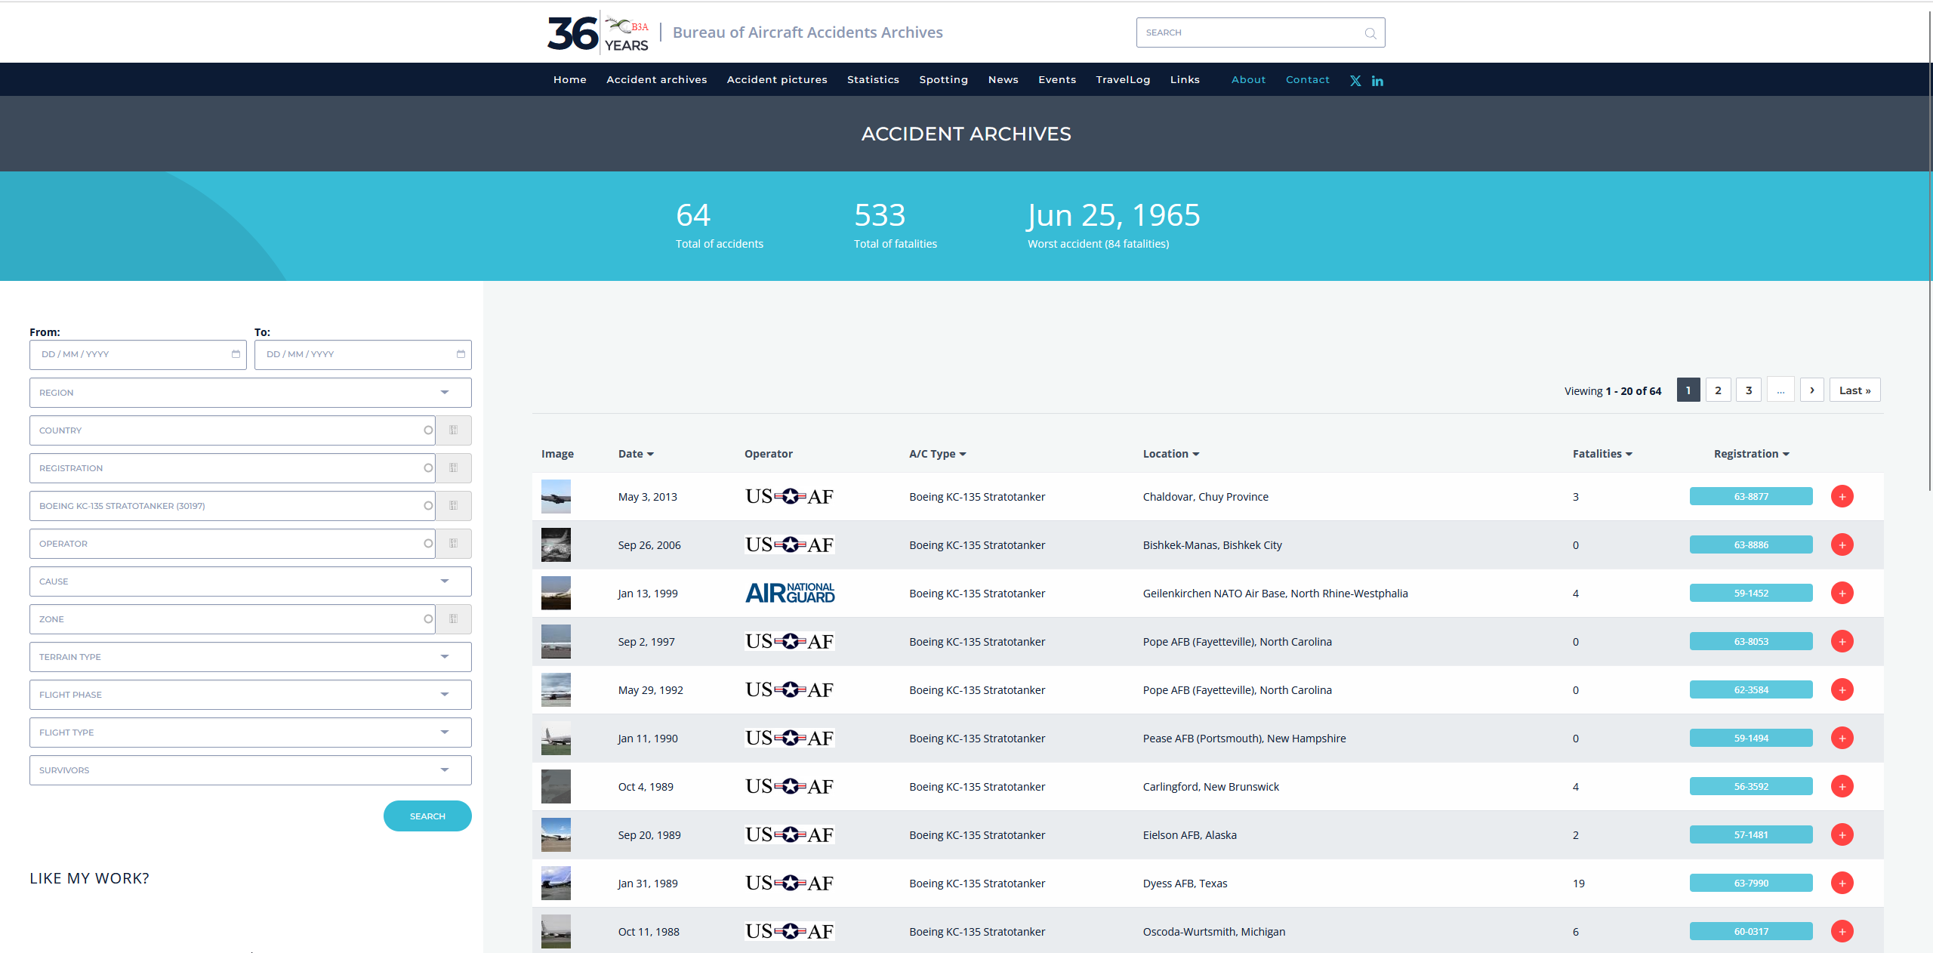Screen dimensions: 1933x953
Task: Open Statistics in the navigation bar
Action: 873,79
